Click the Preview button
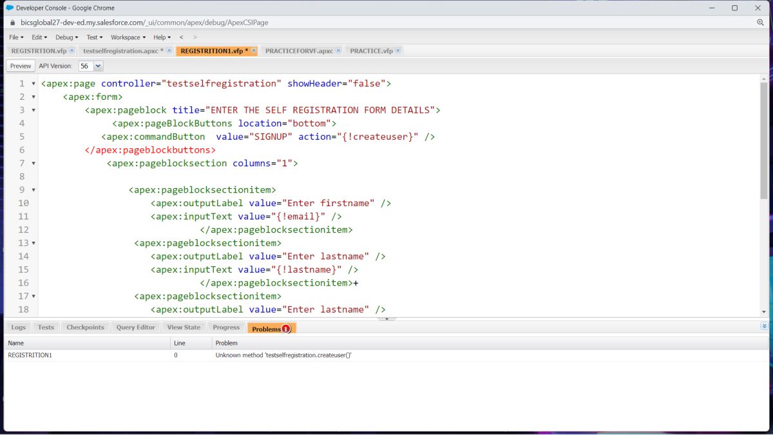773x435 pixels. coord(21,66)
